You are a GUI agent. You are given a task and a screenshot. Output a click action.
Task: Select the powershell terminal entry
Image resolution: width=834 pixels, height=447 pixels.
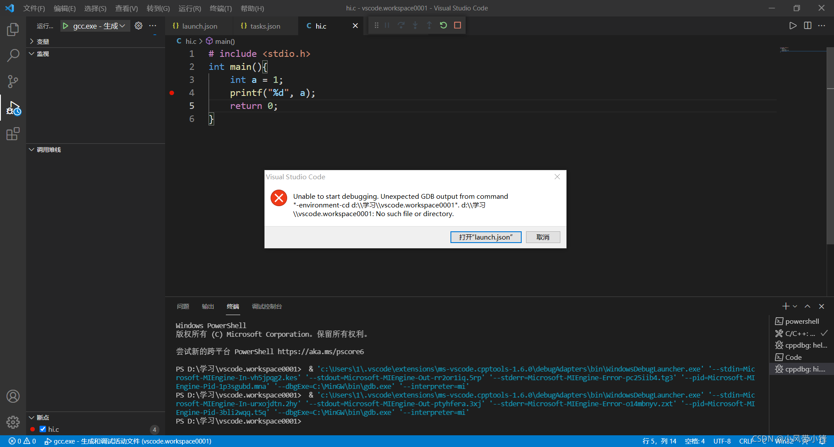click(801, 321)
